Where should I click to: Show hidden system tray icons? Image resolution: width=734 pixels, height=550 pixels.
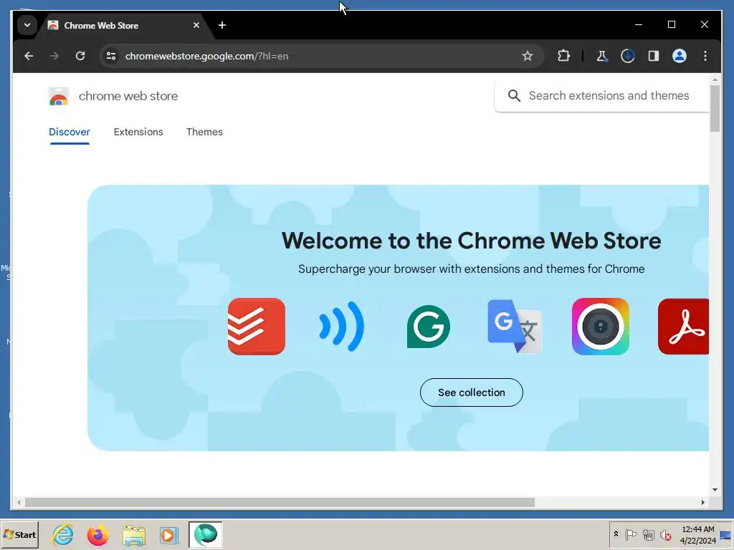616,534
